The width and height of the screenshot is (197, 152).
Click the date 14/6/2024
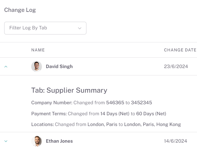point(176,141)
